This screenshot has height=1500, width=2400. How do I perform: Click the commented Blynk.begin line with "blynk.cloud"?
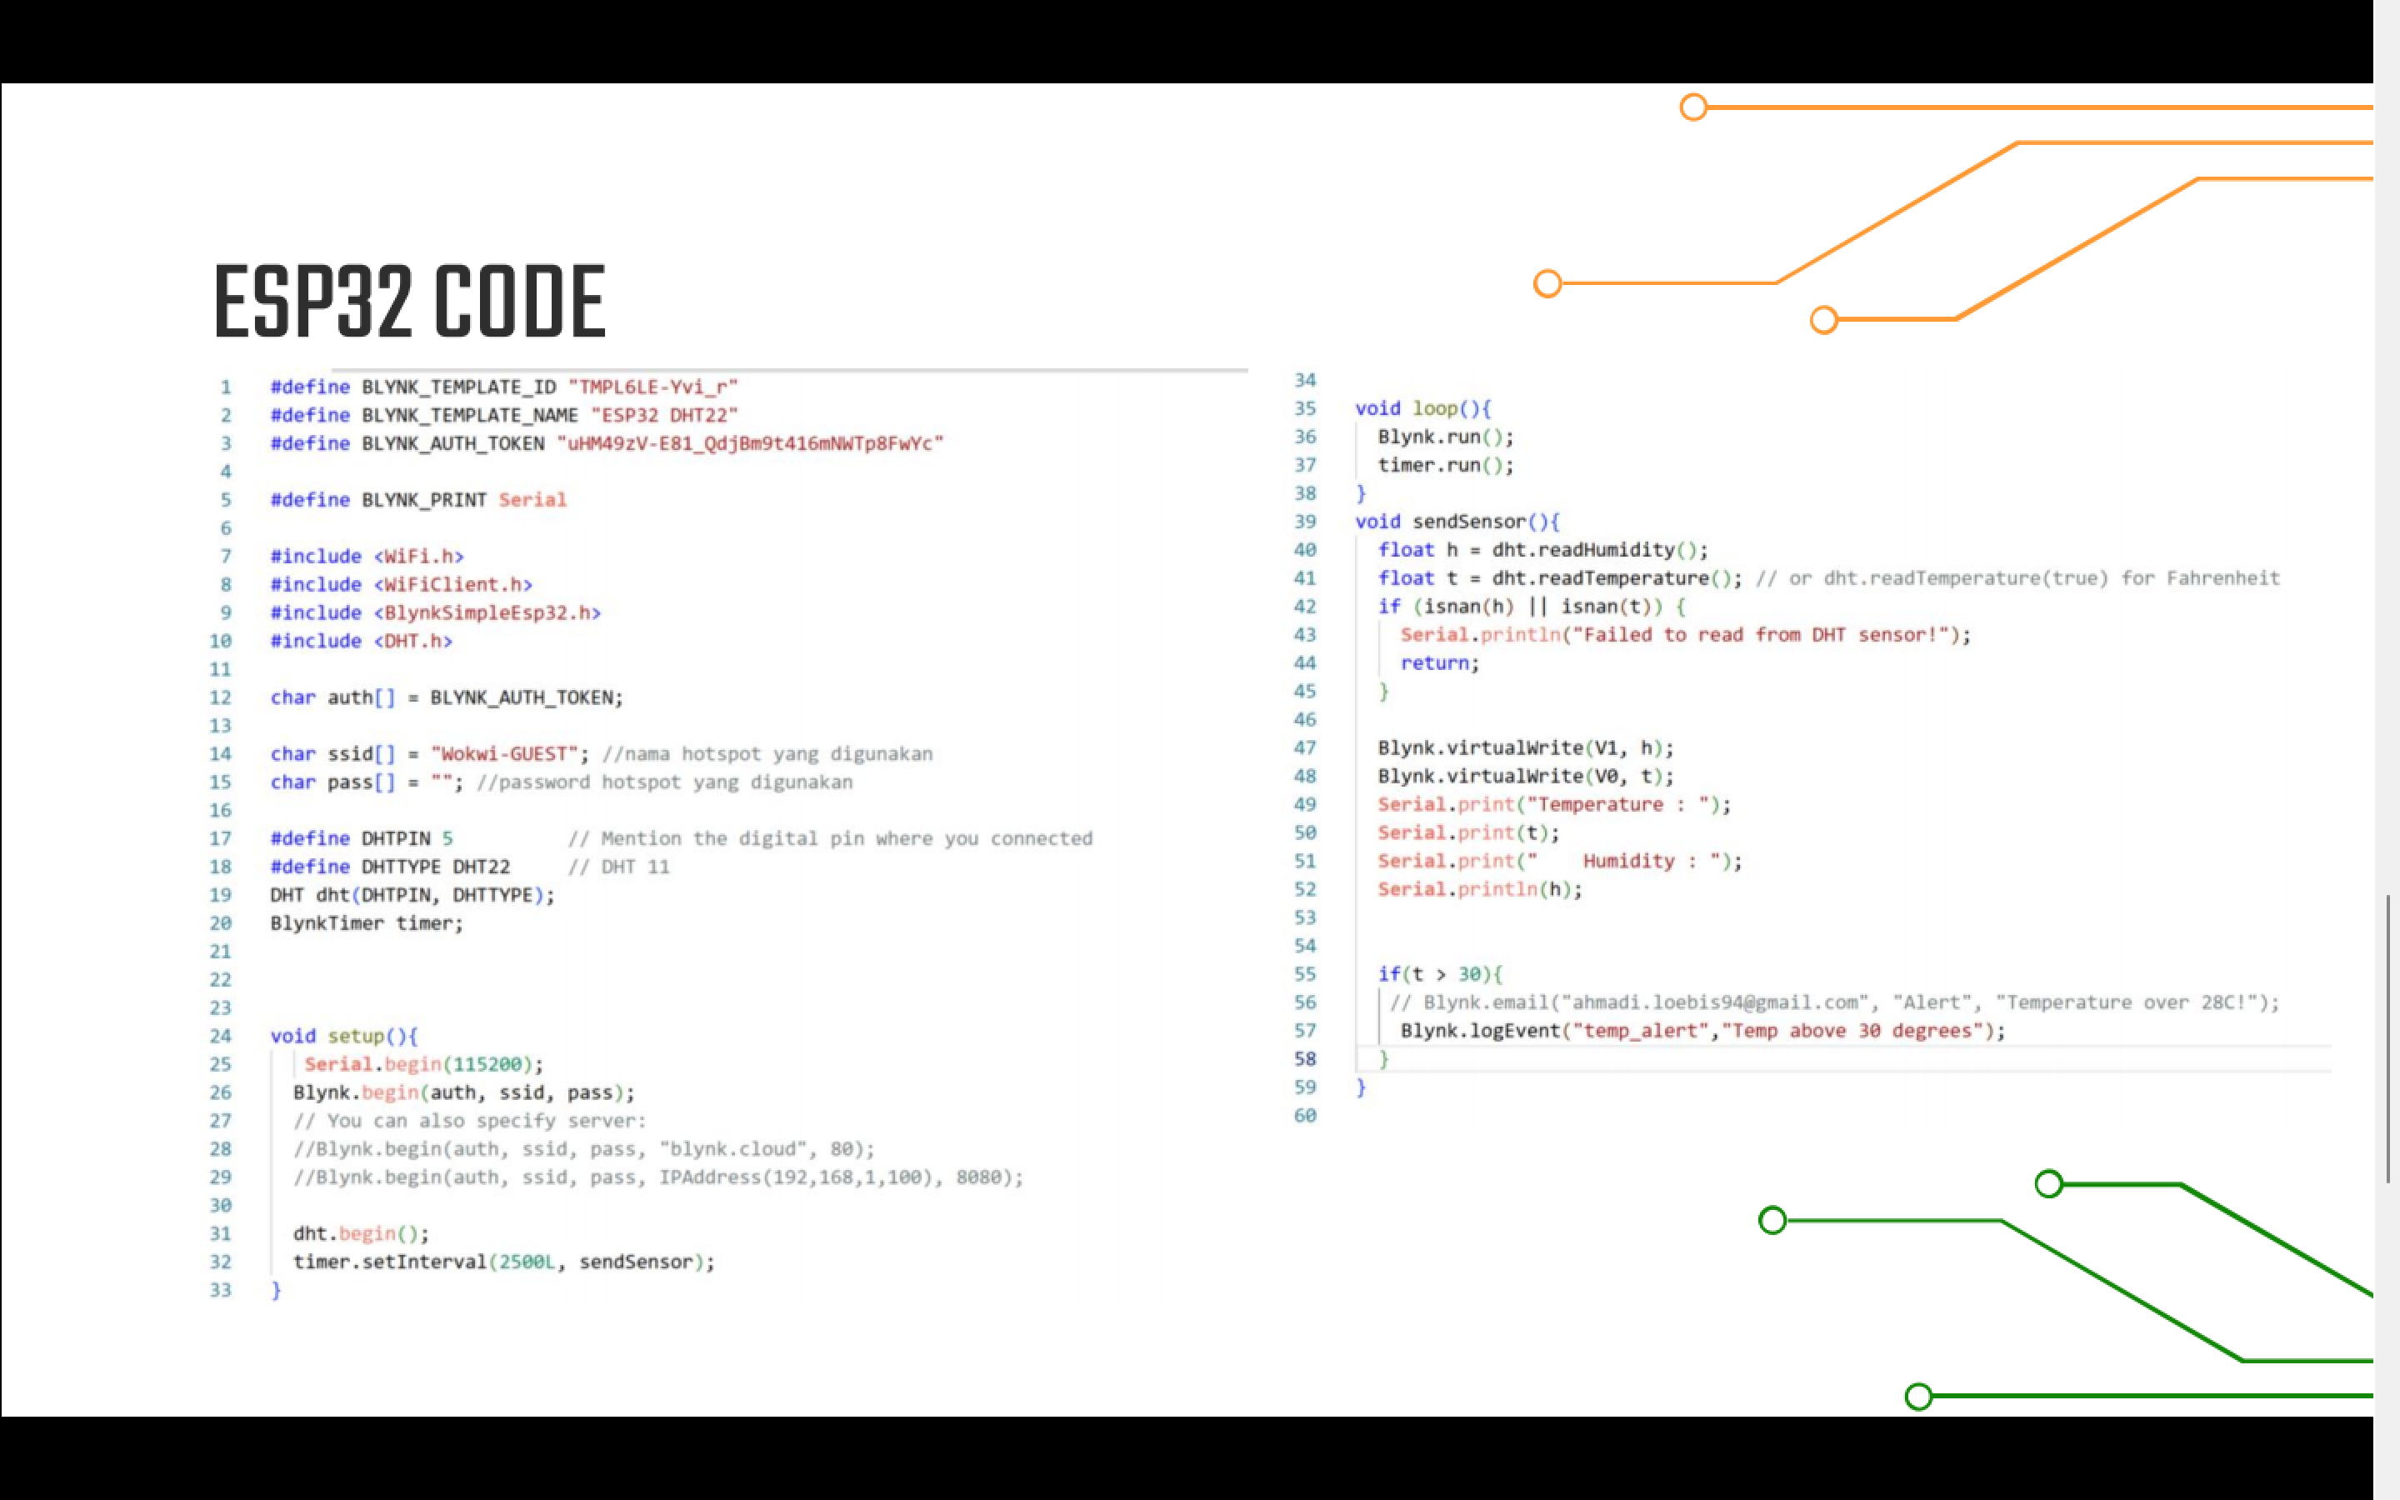[x=584, y=1150]
